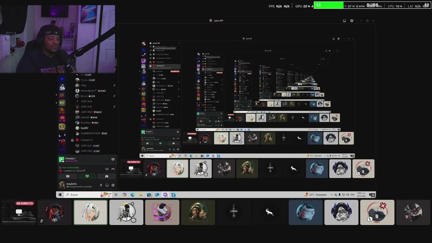Deafen with the headphones icon next to braylinfck
The image size is (432, 243).
(x=107, y=185)
